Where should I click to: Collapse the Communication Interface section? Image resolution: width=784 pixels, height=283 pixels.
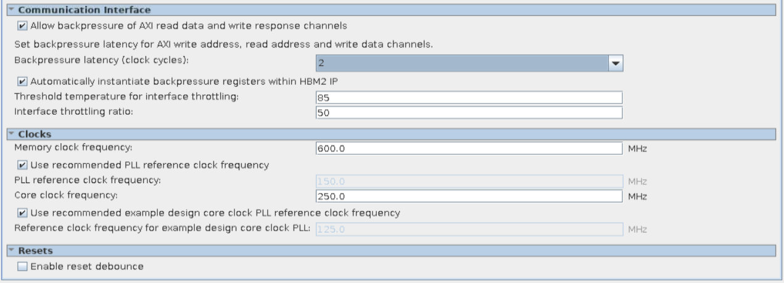[x=11, y=10]
